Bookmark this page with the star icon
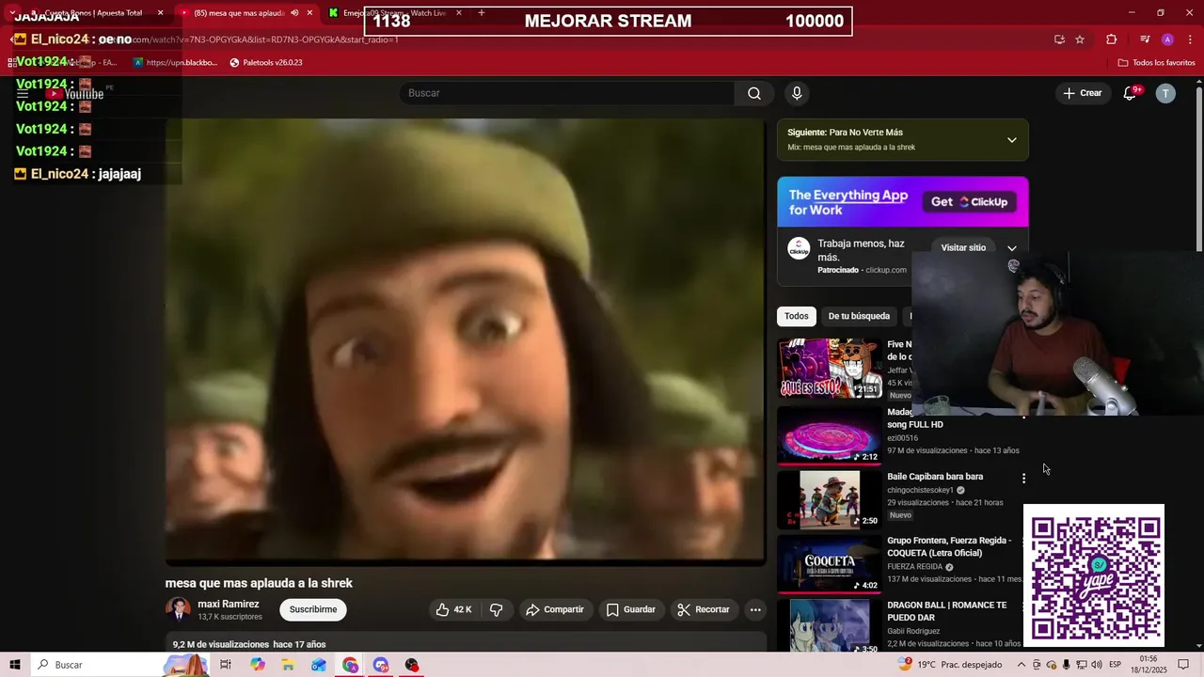This screenshot has height=677, width=1204. [1080, 39]
